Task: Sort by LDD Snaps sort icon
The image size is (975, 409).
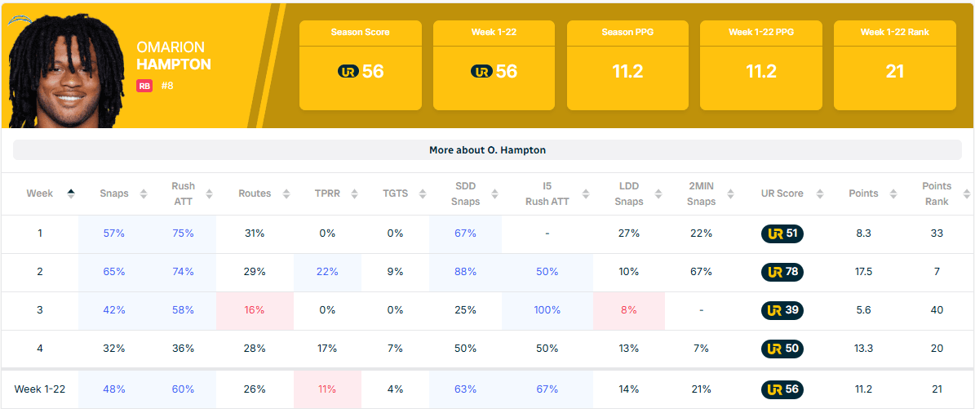Action: coord(656,193)
